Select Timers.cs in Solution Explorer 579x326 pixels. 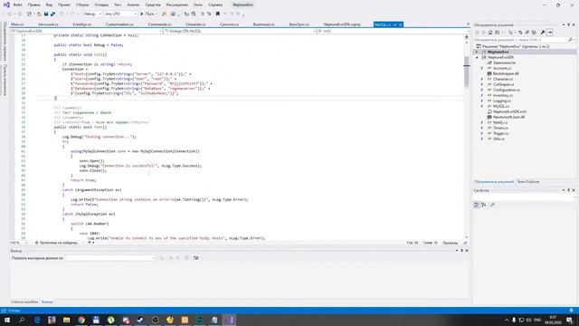tap(500, 128)
